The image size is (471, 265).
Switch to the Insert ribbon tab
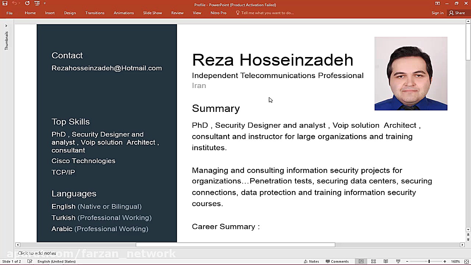tap(50, 13)
